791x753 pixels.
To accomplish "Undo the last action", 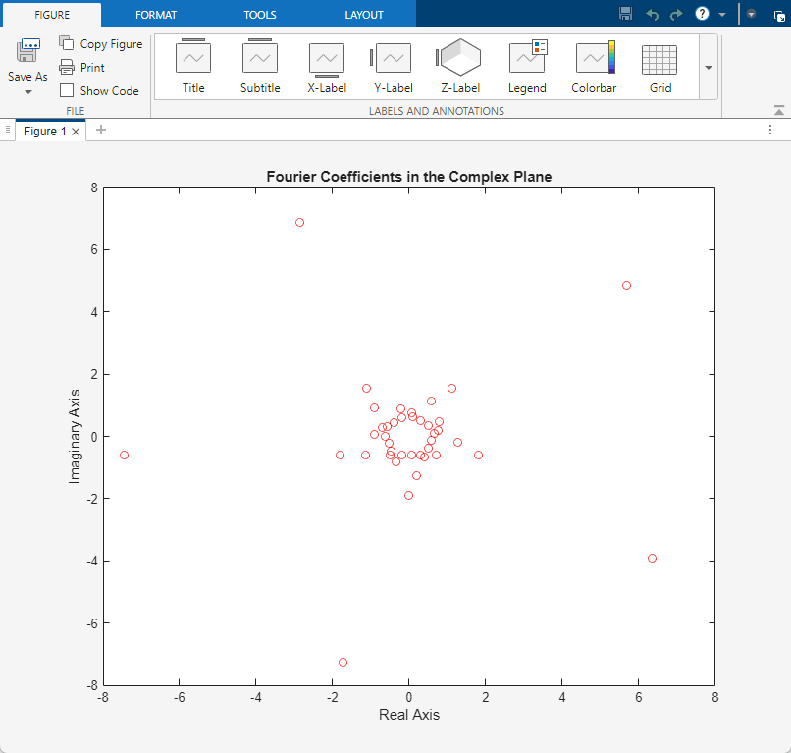I will [653, 14].
